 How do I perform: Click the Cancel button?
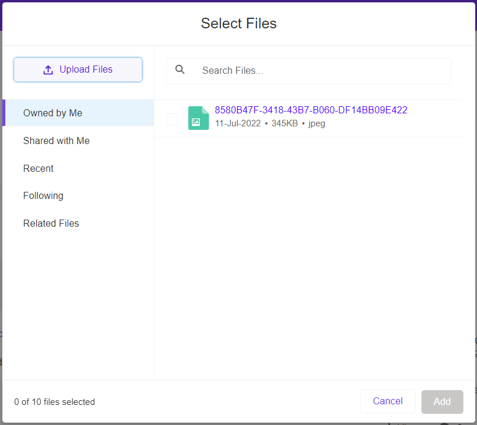tap(387, 401)
